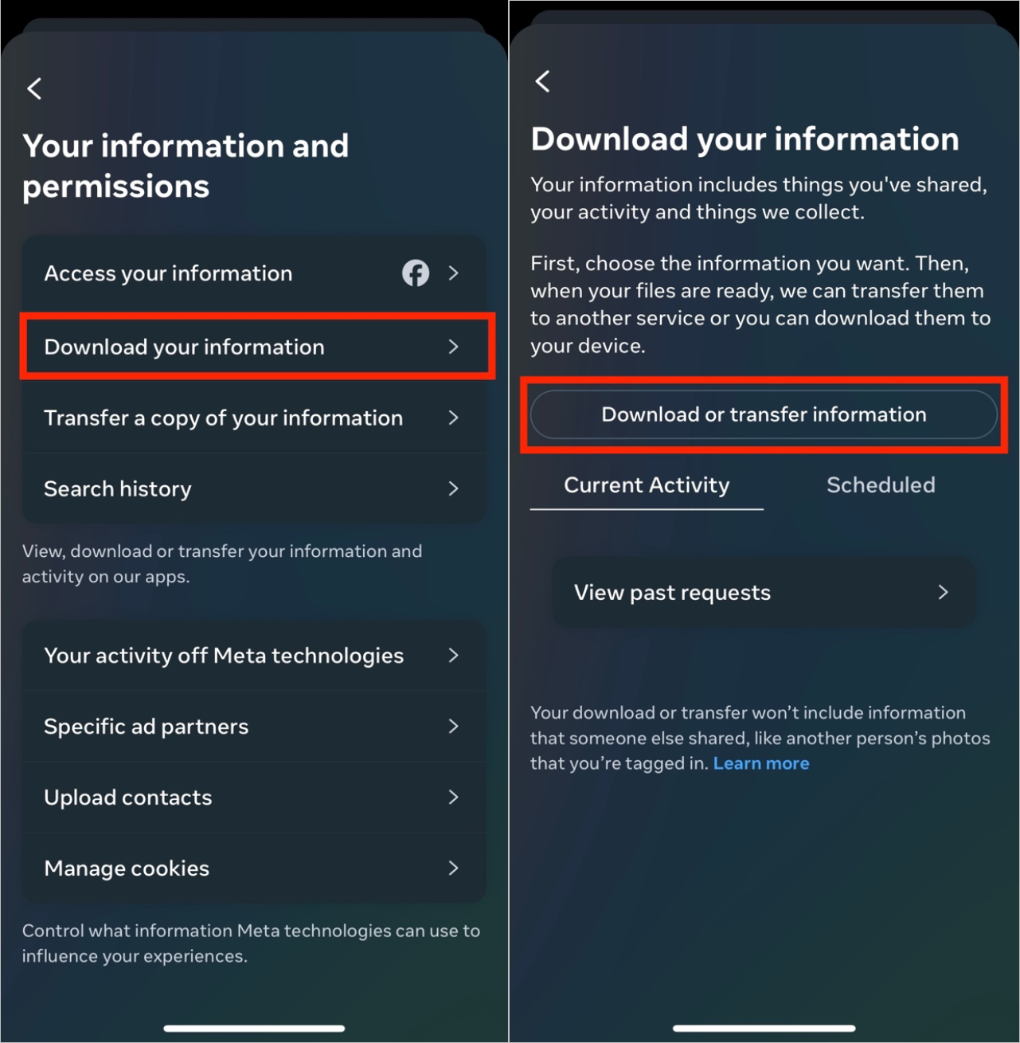Image resolution: width=1020 pixels, height=1043 pixels.
Task: Tap back arrow on Download your information screen
Action: coord(543,81)
